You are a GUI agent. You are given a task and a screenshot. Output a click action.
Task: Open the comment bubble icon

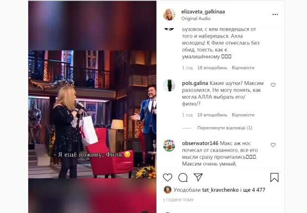pyautogui.click(x=183, y=177)
